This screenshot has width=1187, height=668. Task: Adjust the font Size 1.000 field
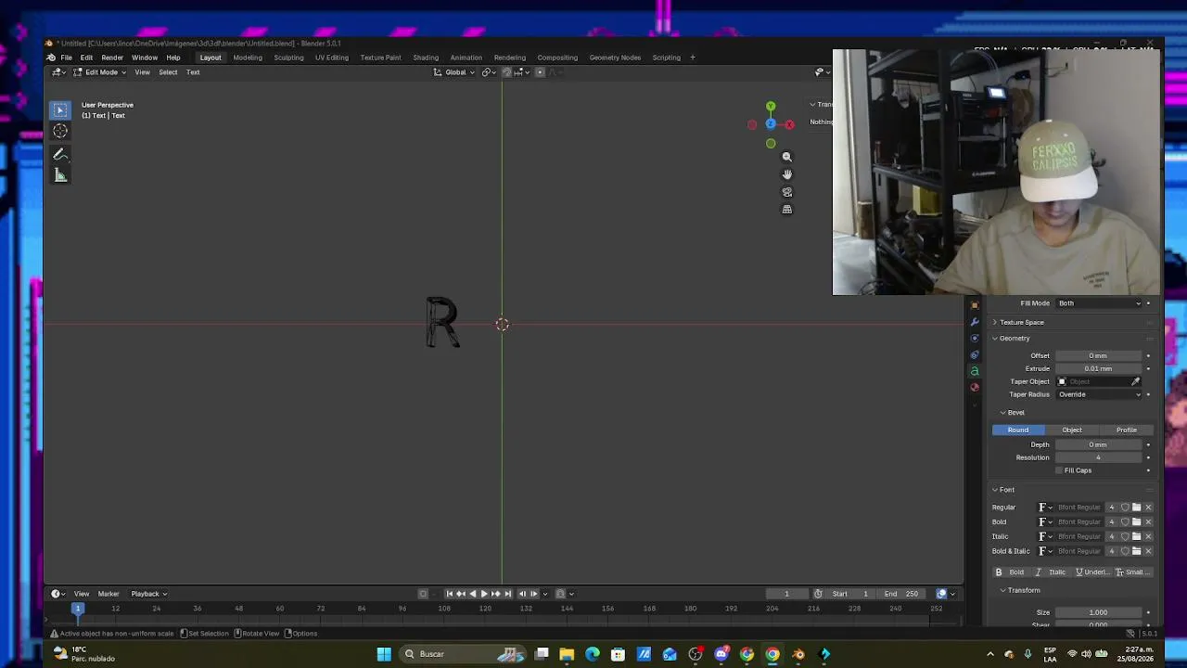pos(1099,612)
